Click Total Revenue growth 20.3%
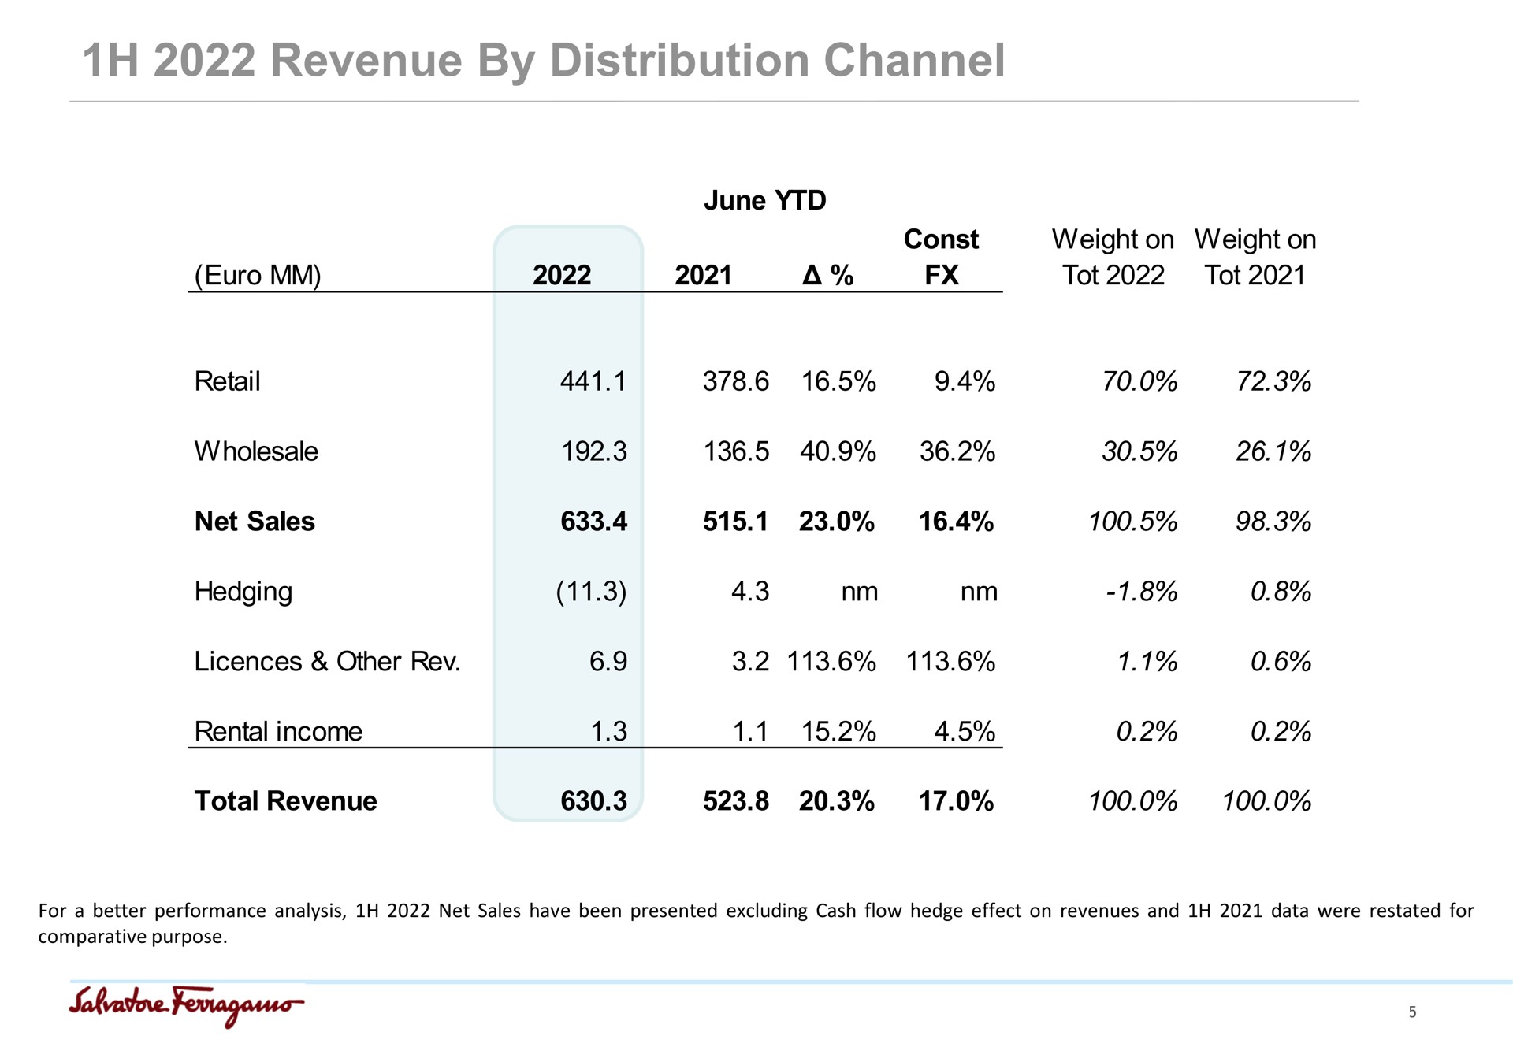 point(836,801)
